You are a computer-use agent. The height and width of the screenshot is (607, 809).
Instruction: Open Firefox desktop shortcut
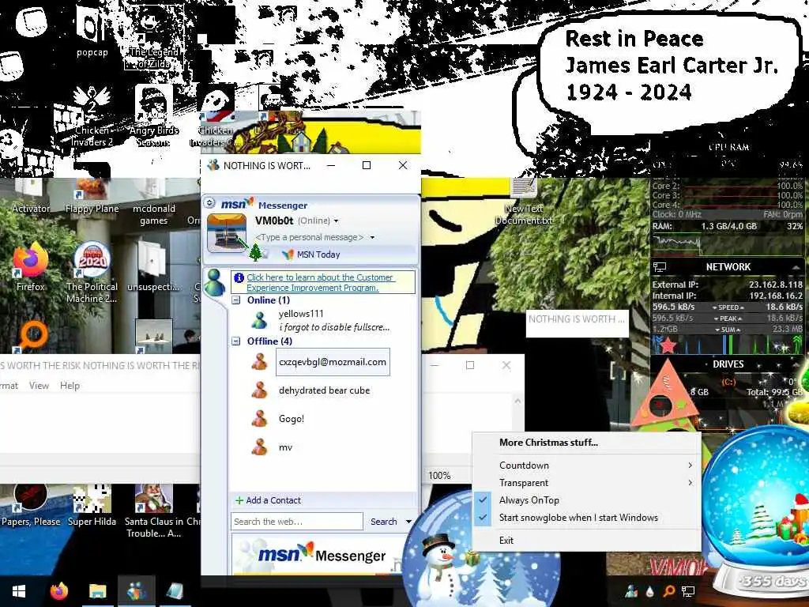31,267
